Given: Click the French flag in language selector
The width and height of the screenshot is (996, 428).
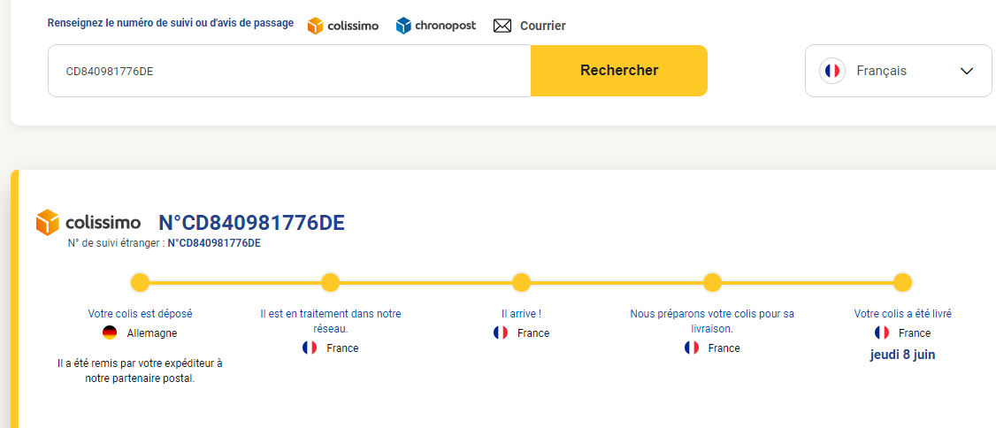Looking at the screenshot, I should point(831,71).
